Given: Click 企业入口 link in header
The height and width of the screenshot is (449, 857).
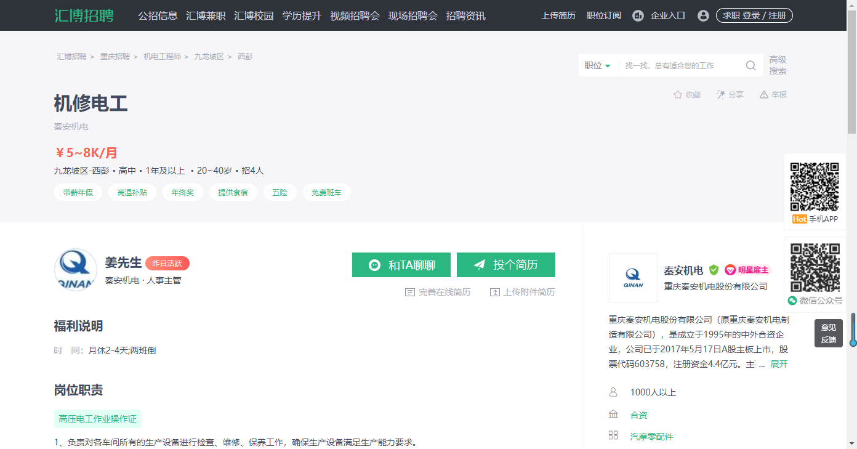Looking at the screenshot, I should pos(668,15).
